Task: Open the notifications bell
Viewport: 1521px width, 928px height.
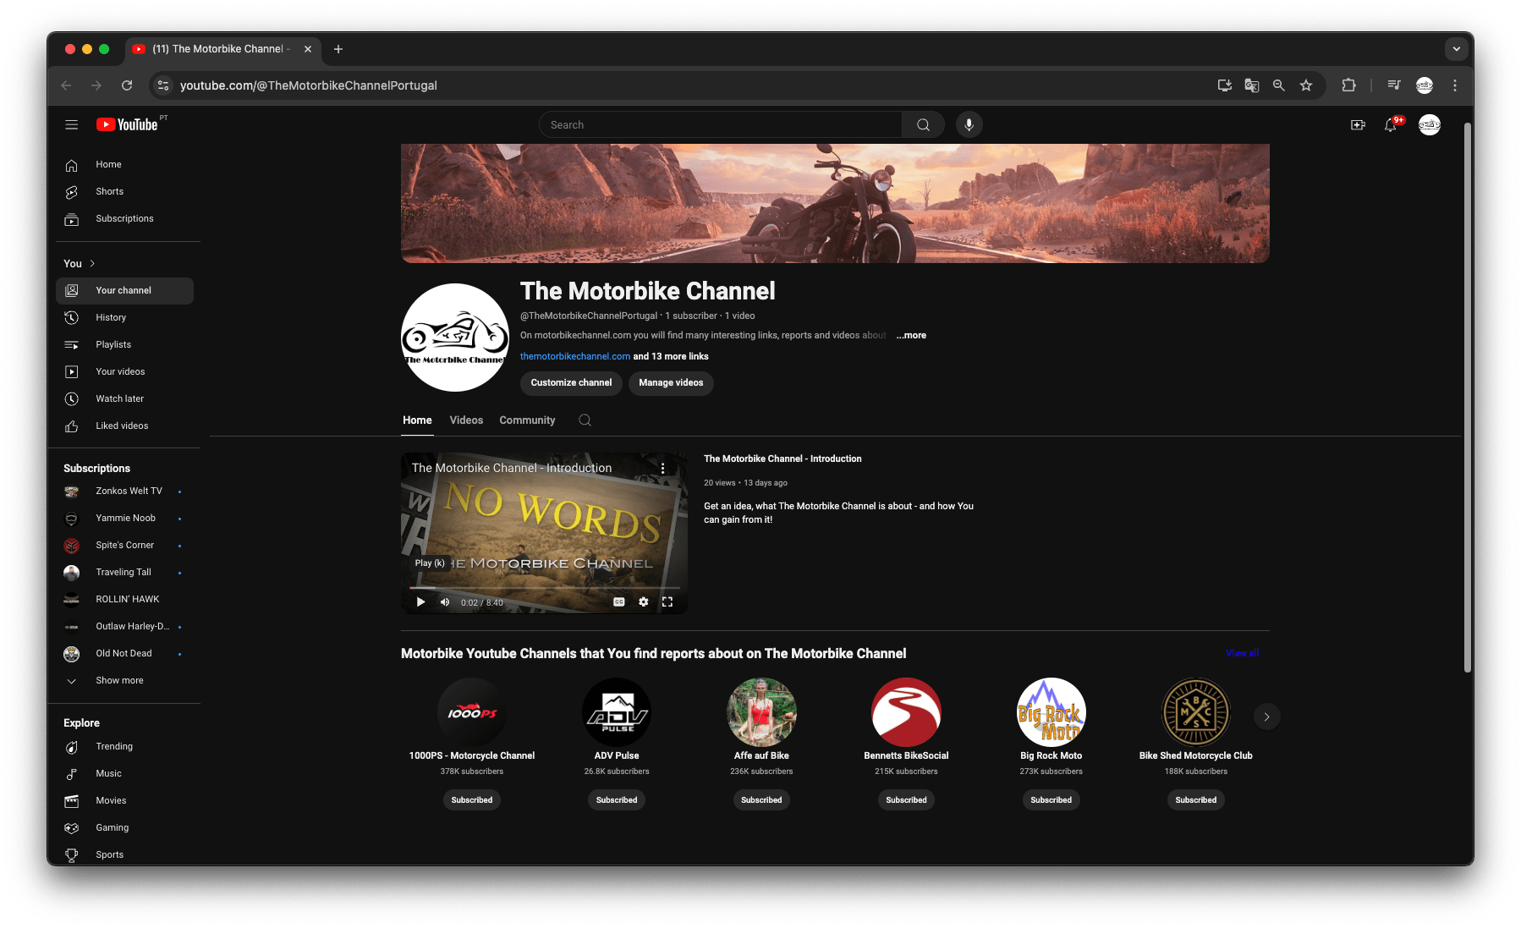Action: pyautogui.click(x=1390, y=125)
